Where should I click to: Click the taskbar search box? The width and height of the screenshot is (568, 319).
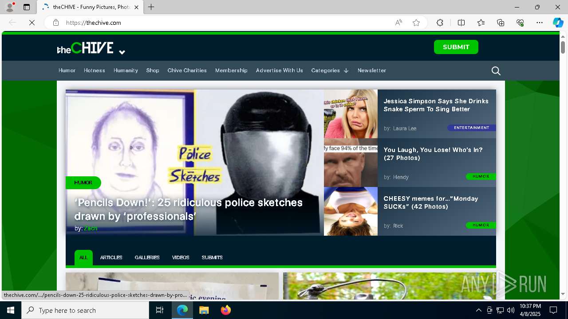(85, 310)
